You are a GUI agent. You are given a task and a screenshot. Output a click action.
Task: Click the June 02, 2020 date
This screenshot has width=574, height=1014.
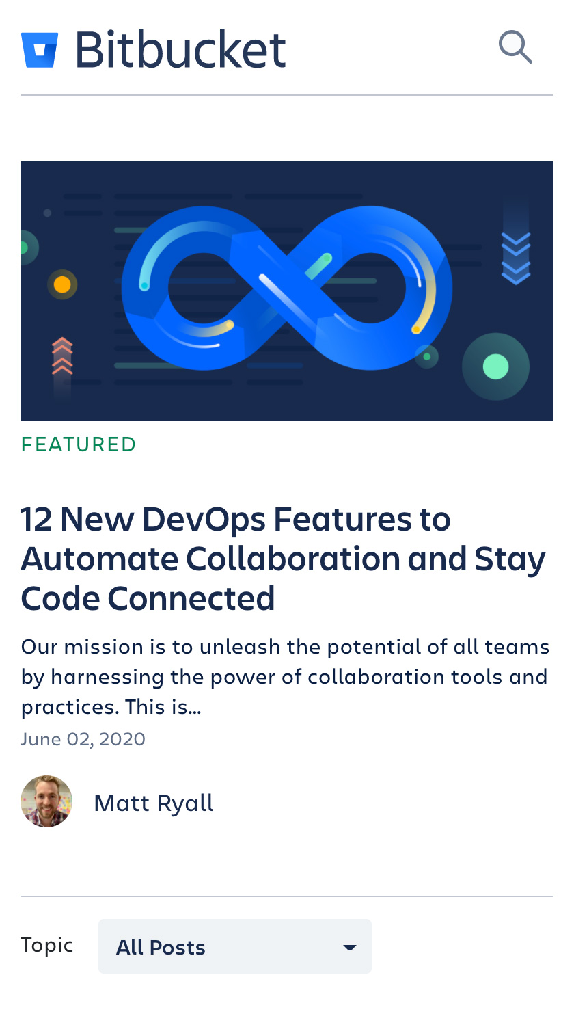pyautogui.click(x=83, y=739)
